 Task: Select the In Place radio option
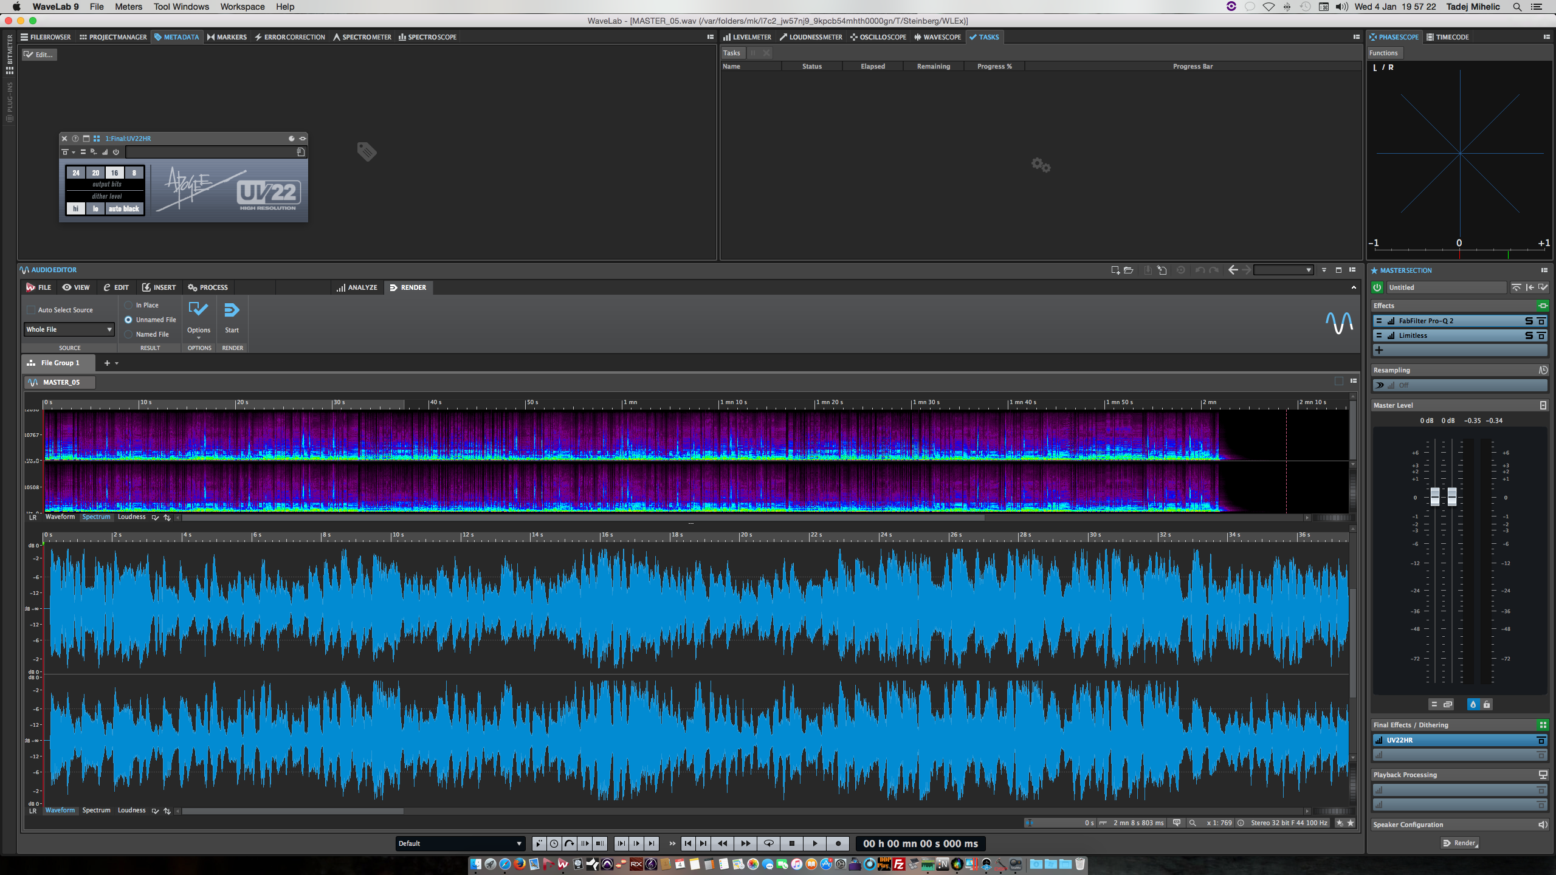(x=128, y=305)
